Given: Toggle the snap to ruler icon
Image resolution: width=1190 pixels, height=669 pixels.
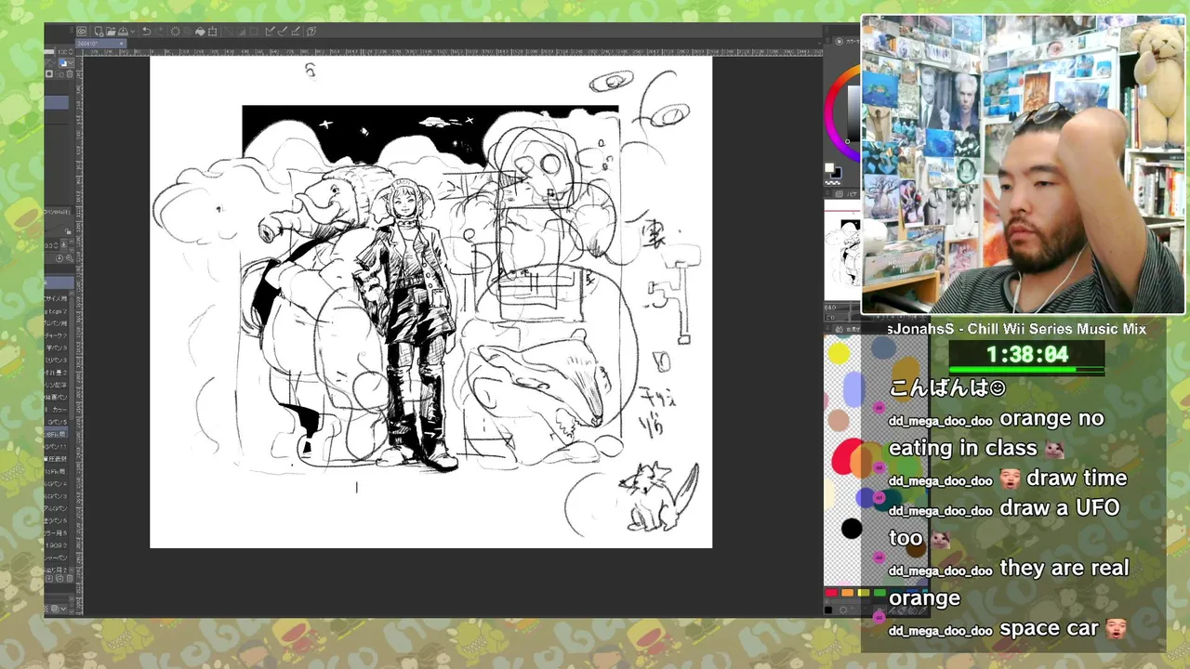Looking at the screenshot, I should [x=271, y=32].
